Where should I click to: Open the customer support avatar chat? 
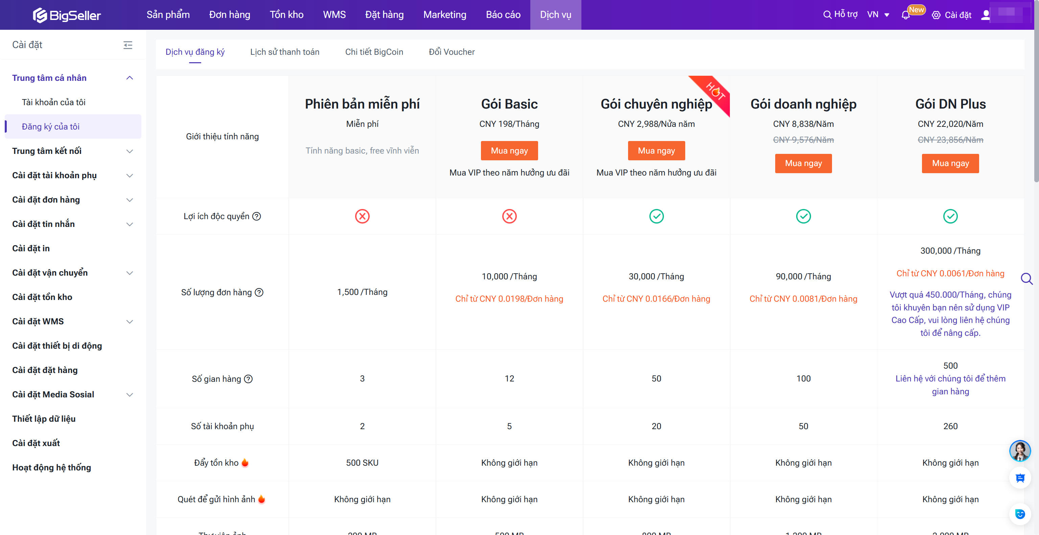[x=1020, y=451]
